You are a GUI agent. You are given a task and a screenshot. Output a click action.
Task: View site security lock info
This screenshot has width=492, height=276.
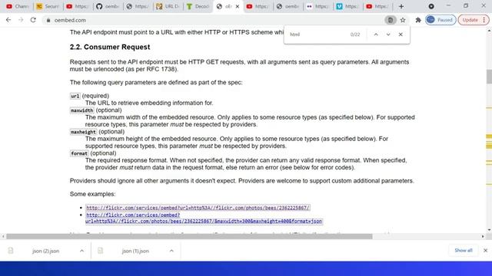pyautogui.click(x=48, y=20)
